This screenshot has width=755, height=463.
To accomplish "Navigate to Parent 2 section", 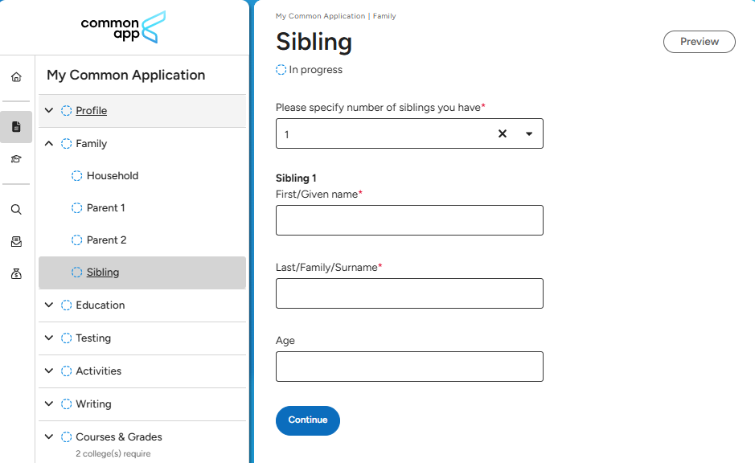I will click(106, 240).
